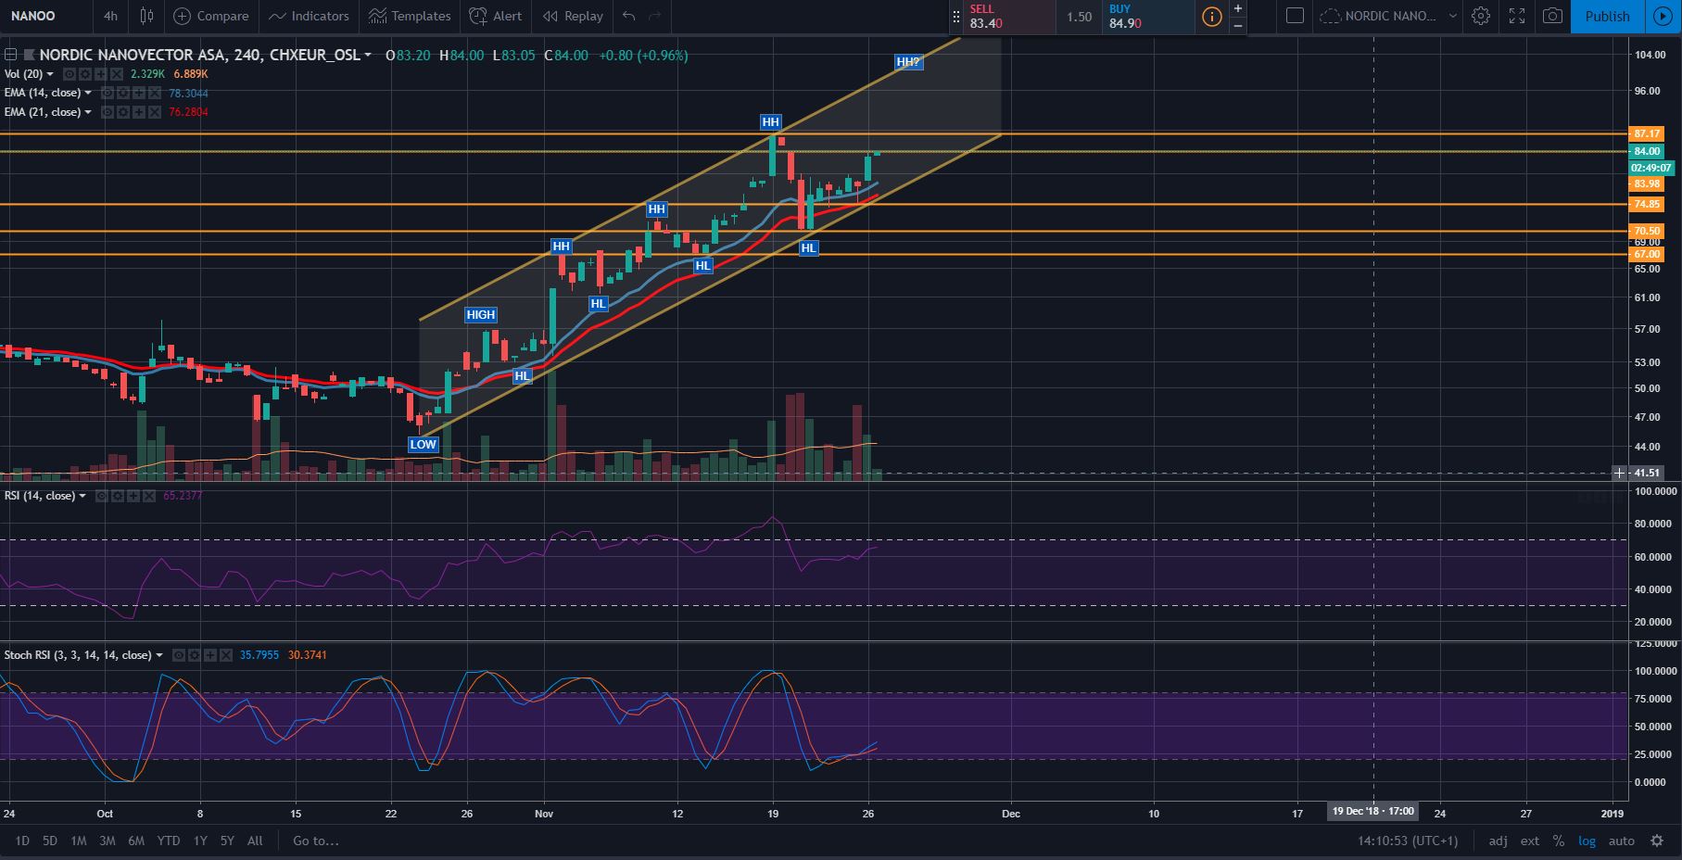This screenshot has height=860, width=1682.
Task: Expand the EMA (21, close) menu
Action: coord(88,112)
